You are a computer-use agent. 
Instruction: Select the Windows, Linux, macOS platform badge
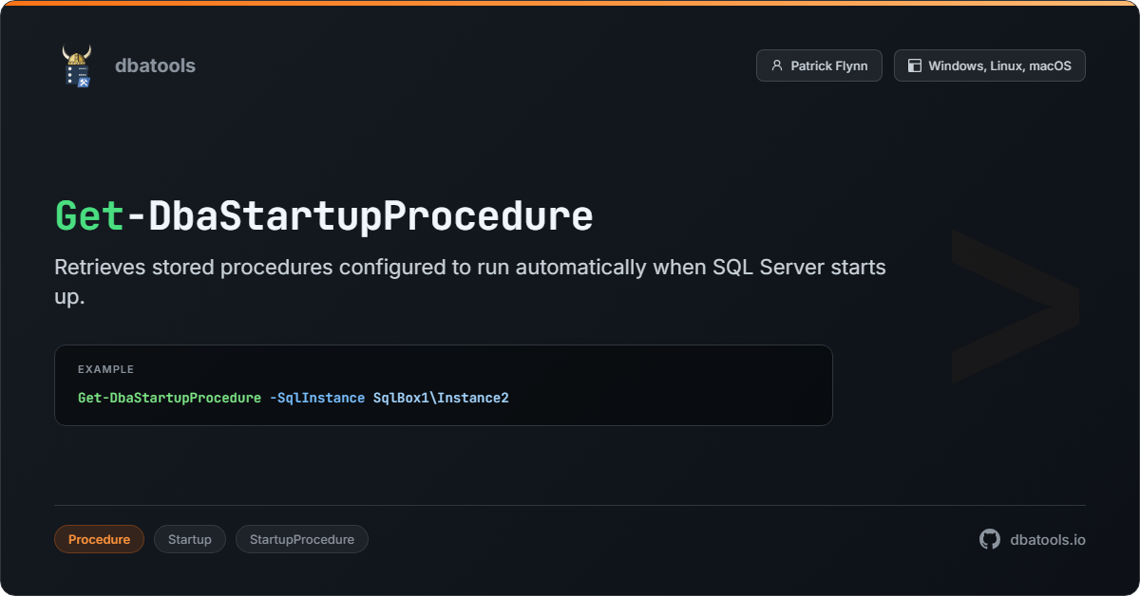[x=989, y=65]
